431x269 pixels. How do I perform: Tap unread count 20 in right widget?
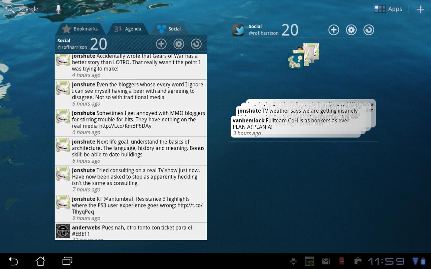(x=290, y=30)
